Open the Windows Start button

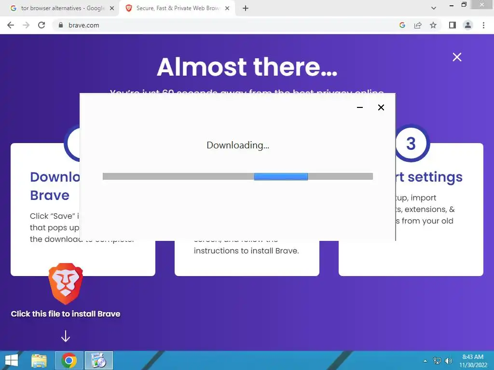(x=12, y=360)
